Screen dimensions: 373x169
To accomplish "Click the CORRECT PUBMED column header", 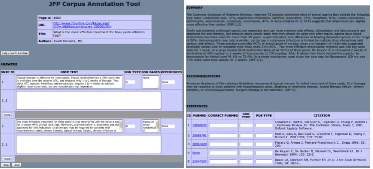I will 223,116.
